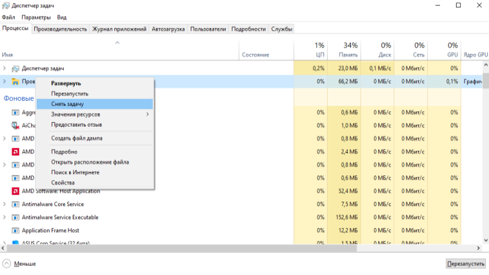The height and width of the screenshot is (275, 489).
Task: Select the Antimalware Core Service row name
Action: 53,204
